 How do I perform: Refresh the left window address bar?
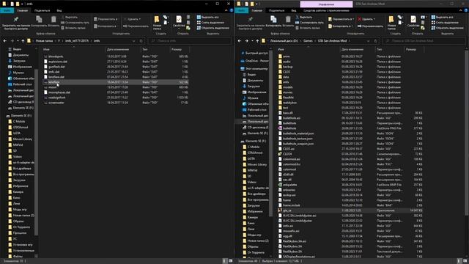coord(141,41)
